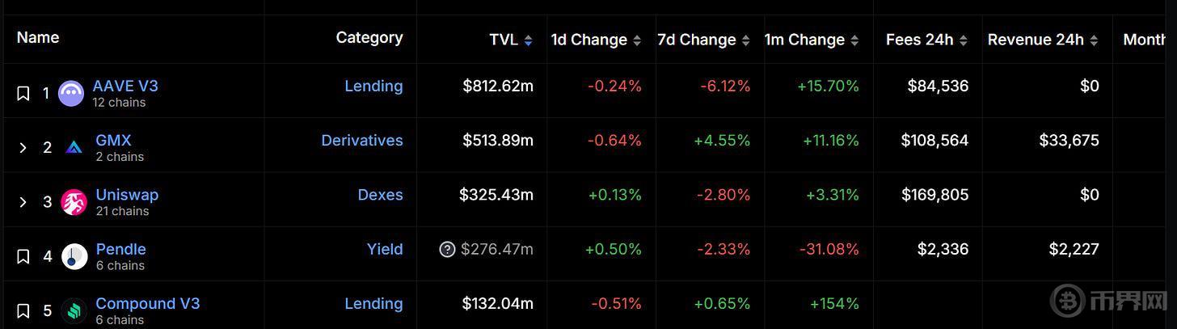
Task: Click the Compound V3 logo
Action: (74, 310)
